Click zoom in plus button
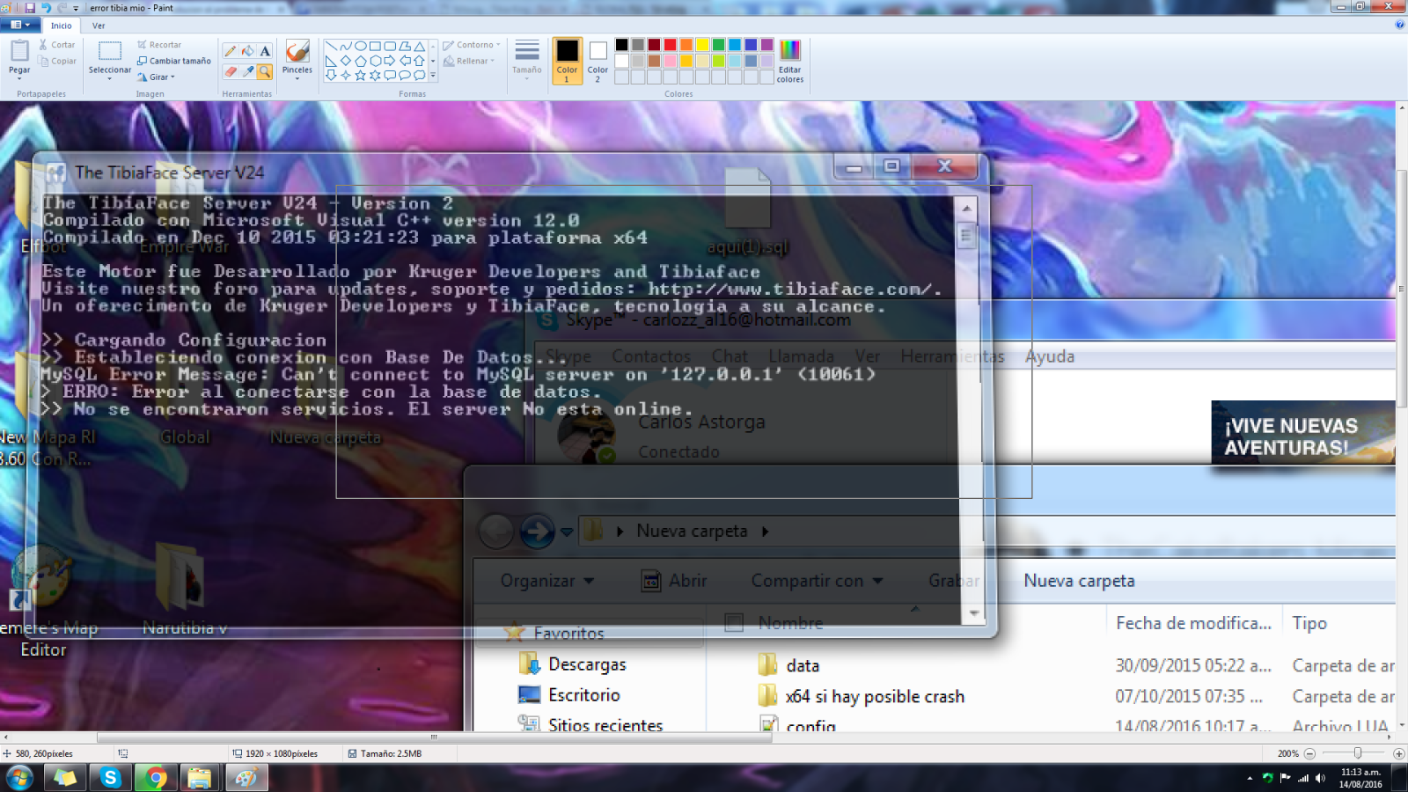Screen dimensions: 1408x792 click(1399, 753)
